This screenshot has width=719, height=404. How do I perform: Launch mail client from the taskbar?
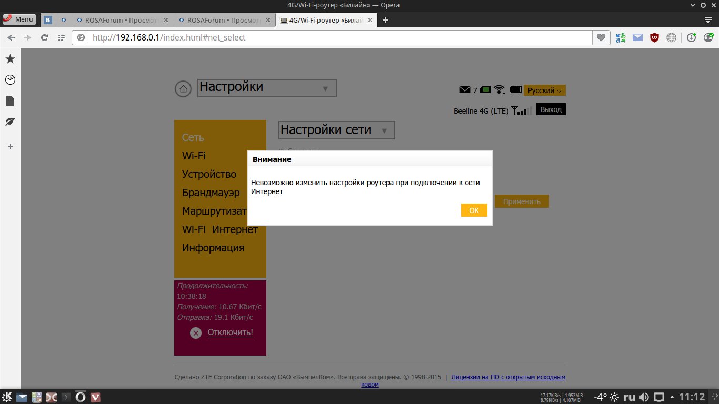22,397
